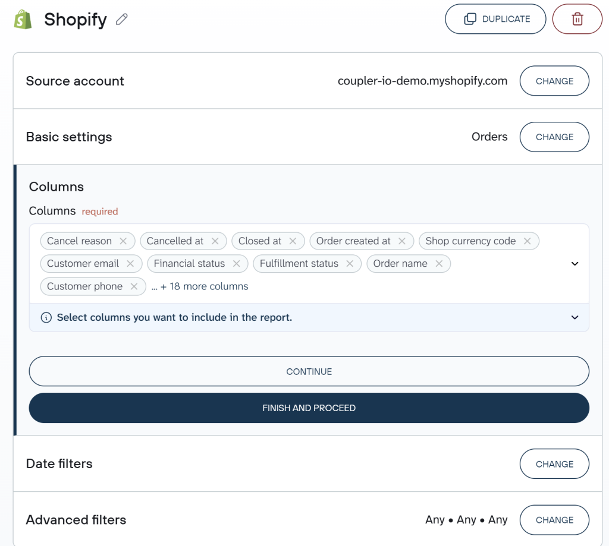Click FINISH AND PROCEED
609x546 pixels.
click(309, 408)
